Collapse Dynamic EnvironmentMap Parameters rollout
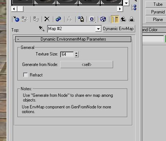The height and width of the screenshot is (141, 166). (73, 39)
